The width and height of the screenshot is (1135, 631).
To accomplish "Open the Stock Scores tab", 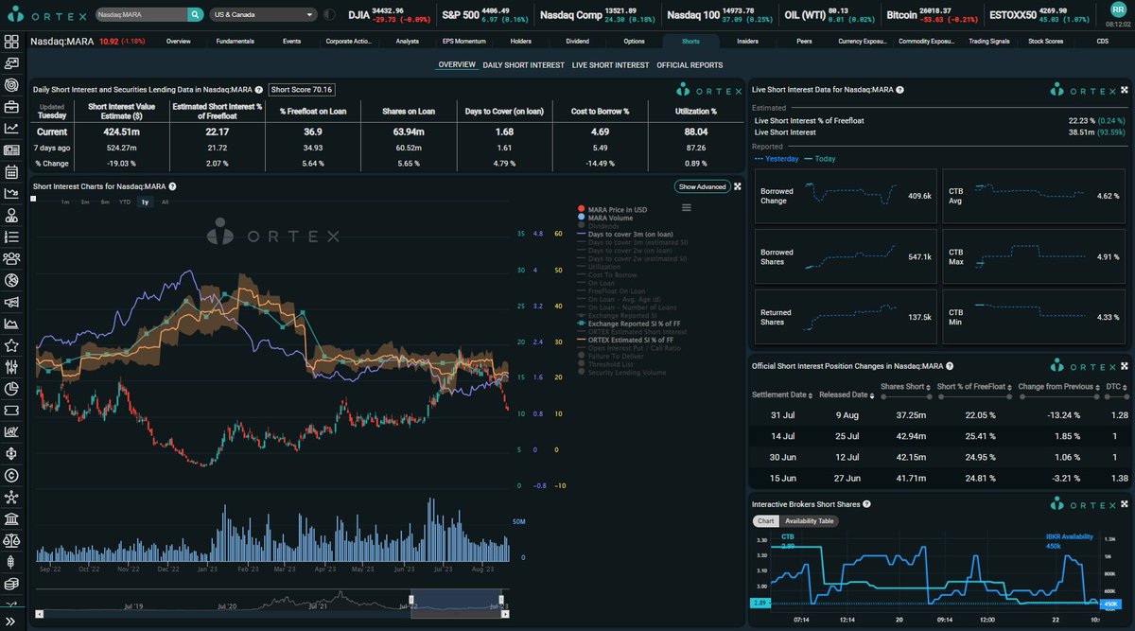I will point(1046,42).
